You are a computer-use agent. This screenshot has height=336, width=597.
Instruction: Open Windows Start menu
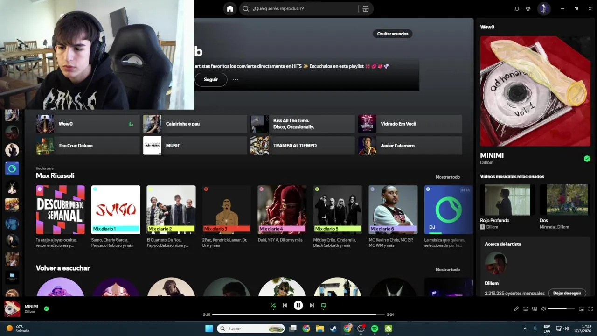click(208, 329)
